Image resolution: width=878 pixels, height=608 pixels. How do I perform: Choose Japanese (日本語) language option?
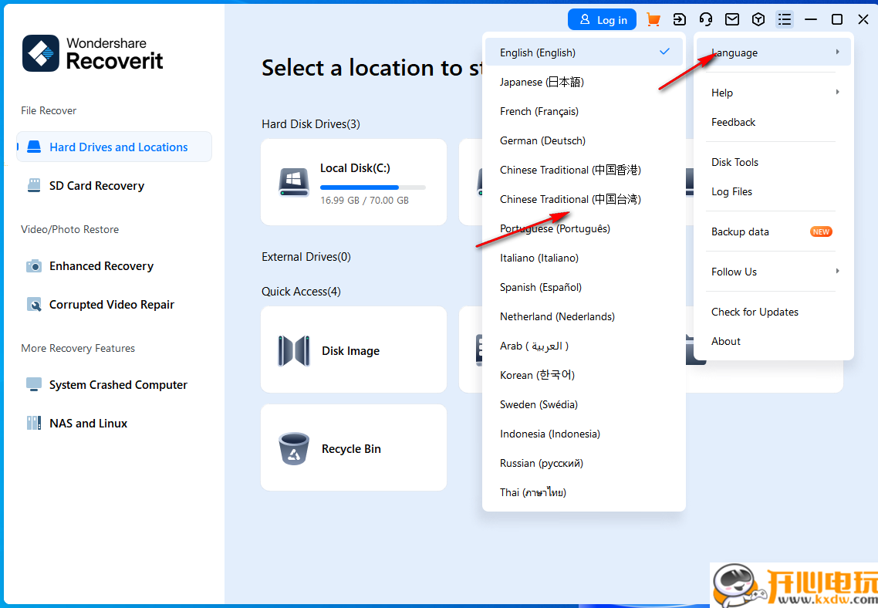coord(542,82)
